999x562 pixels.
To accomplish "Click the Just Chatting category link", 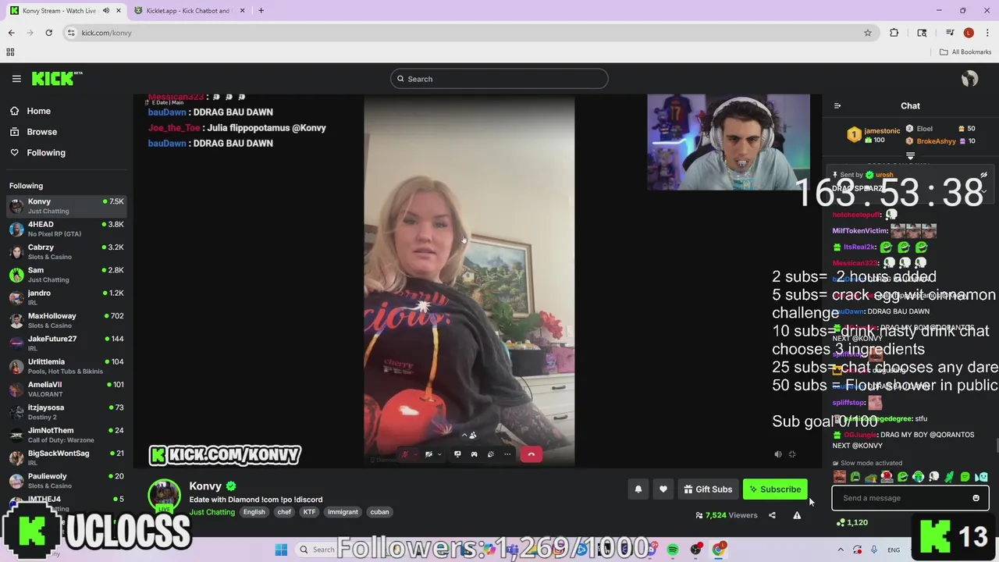I will click(x=212, y=512).
